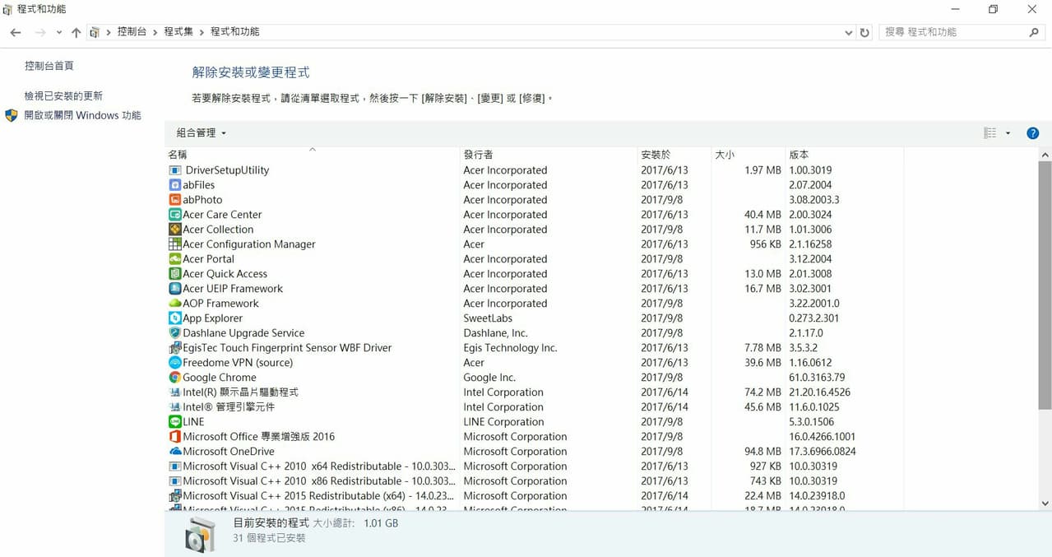
Task: Click the EgisTec Fingerprint Sensor driver icon
Action: (174, 348)
